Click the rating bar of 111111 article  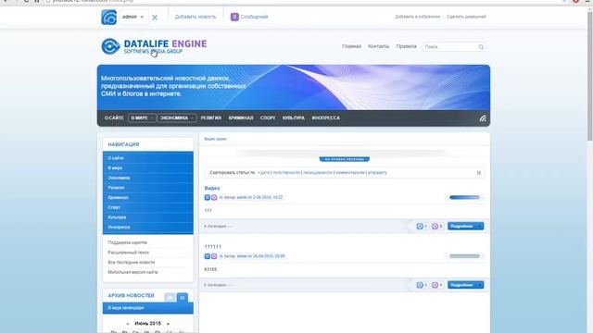pos(464,256)
